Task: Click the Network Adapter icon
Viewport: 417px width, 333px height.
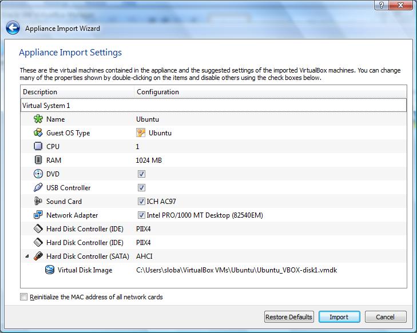Action: coord(38,215)
